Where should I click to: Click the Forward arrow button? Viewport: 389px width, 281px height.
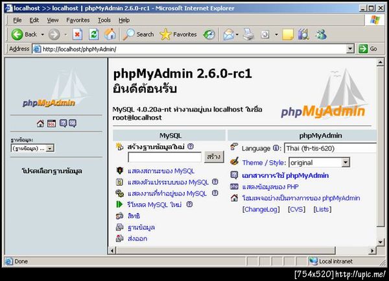pyautogui.click(x=54, y=34)
